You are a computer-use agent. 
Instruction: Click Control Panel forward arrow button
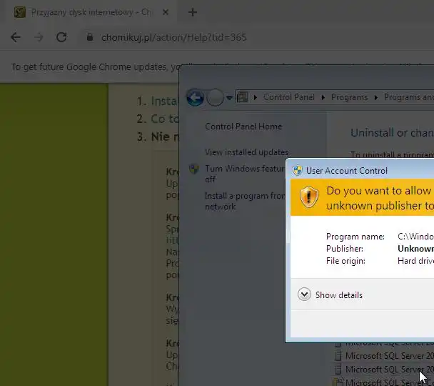tap(215, 97)
